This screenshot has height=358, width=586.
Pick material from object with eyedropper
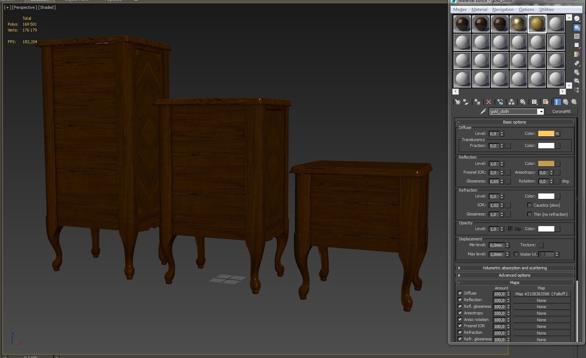click(483, 111)
